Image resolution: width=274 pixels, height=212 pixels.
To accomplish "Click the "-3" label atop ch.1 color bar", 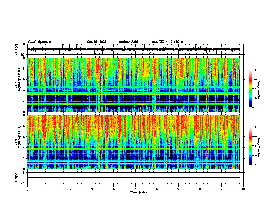I will (255, 70).
